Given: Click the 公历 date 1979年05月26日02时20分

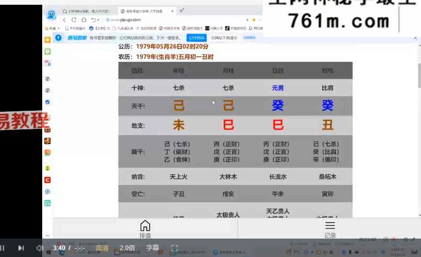Looking at the screenshot, I should (172, 46).
